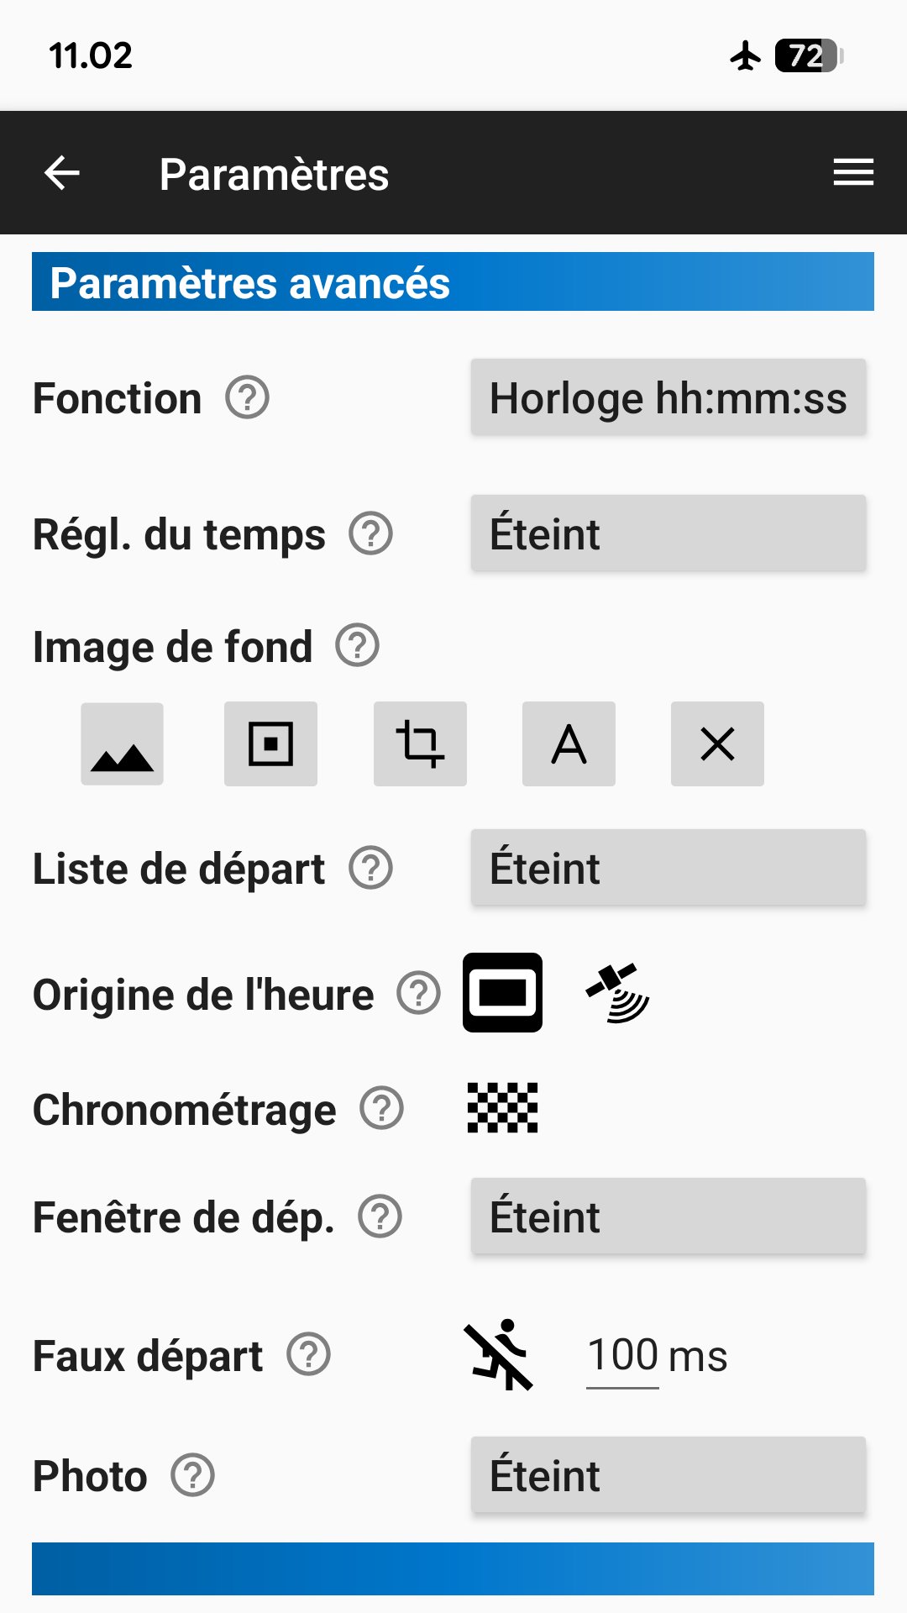Screen dimensions: 907x1613
Task: Tap the Paramètres avancés section header
Action: point(453,282)
